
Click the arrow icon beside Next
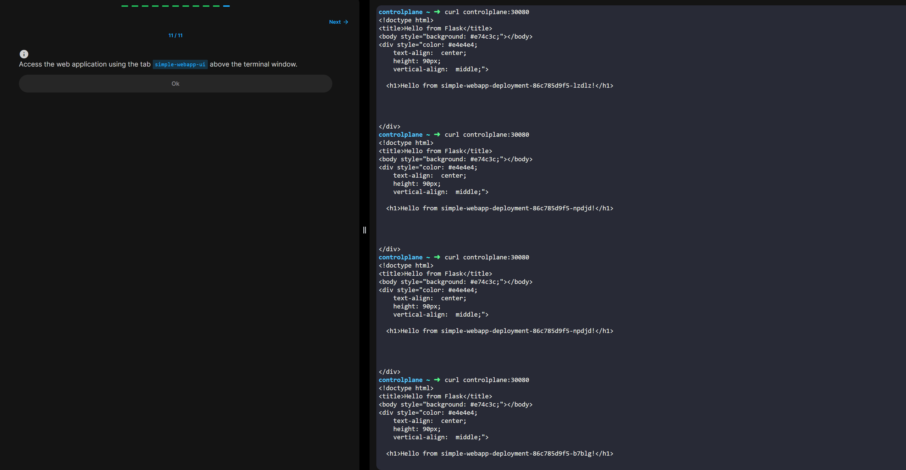[x=346, y=22]
